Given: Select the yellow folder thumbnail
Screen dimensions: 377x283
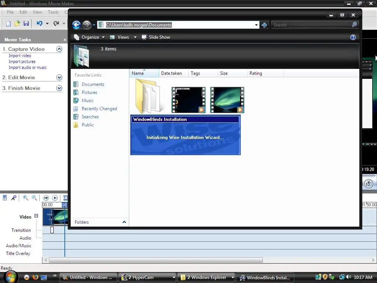Looking at the screenshot, I should tap(148, 96).
